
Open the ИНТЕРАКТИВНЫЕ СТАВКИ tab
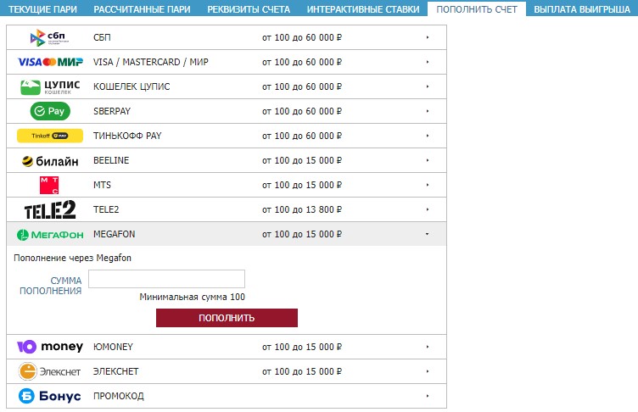(x=363, y=9)
